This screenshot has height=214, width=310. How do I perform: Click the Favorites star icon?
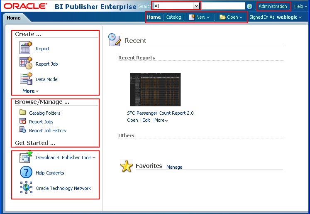(x=126, y=166)
